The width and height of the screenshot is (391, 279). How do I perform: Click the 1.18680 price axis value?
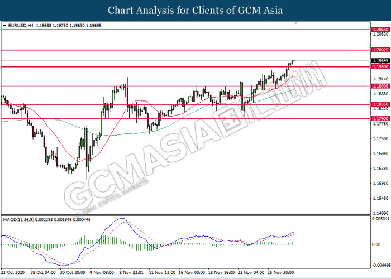[x=380, y=94]
